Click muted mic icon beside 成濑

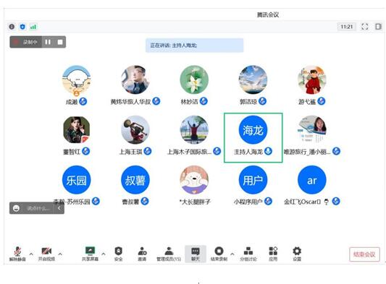pos(83,101)
